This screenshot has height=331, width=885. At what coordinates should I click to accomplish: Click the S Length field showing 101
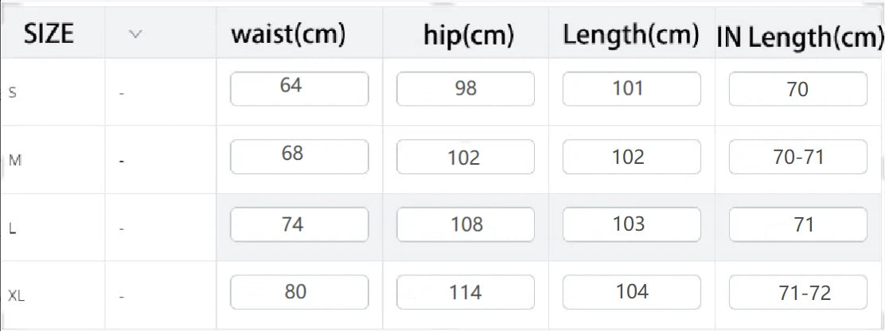tap(632, 88)
